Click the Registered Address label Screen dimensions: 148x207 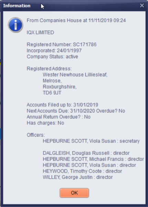pyautogui.click(x=49, y=69)
